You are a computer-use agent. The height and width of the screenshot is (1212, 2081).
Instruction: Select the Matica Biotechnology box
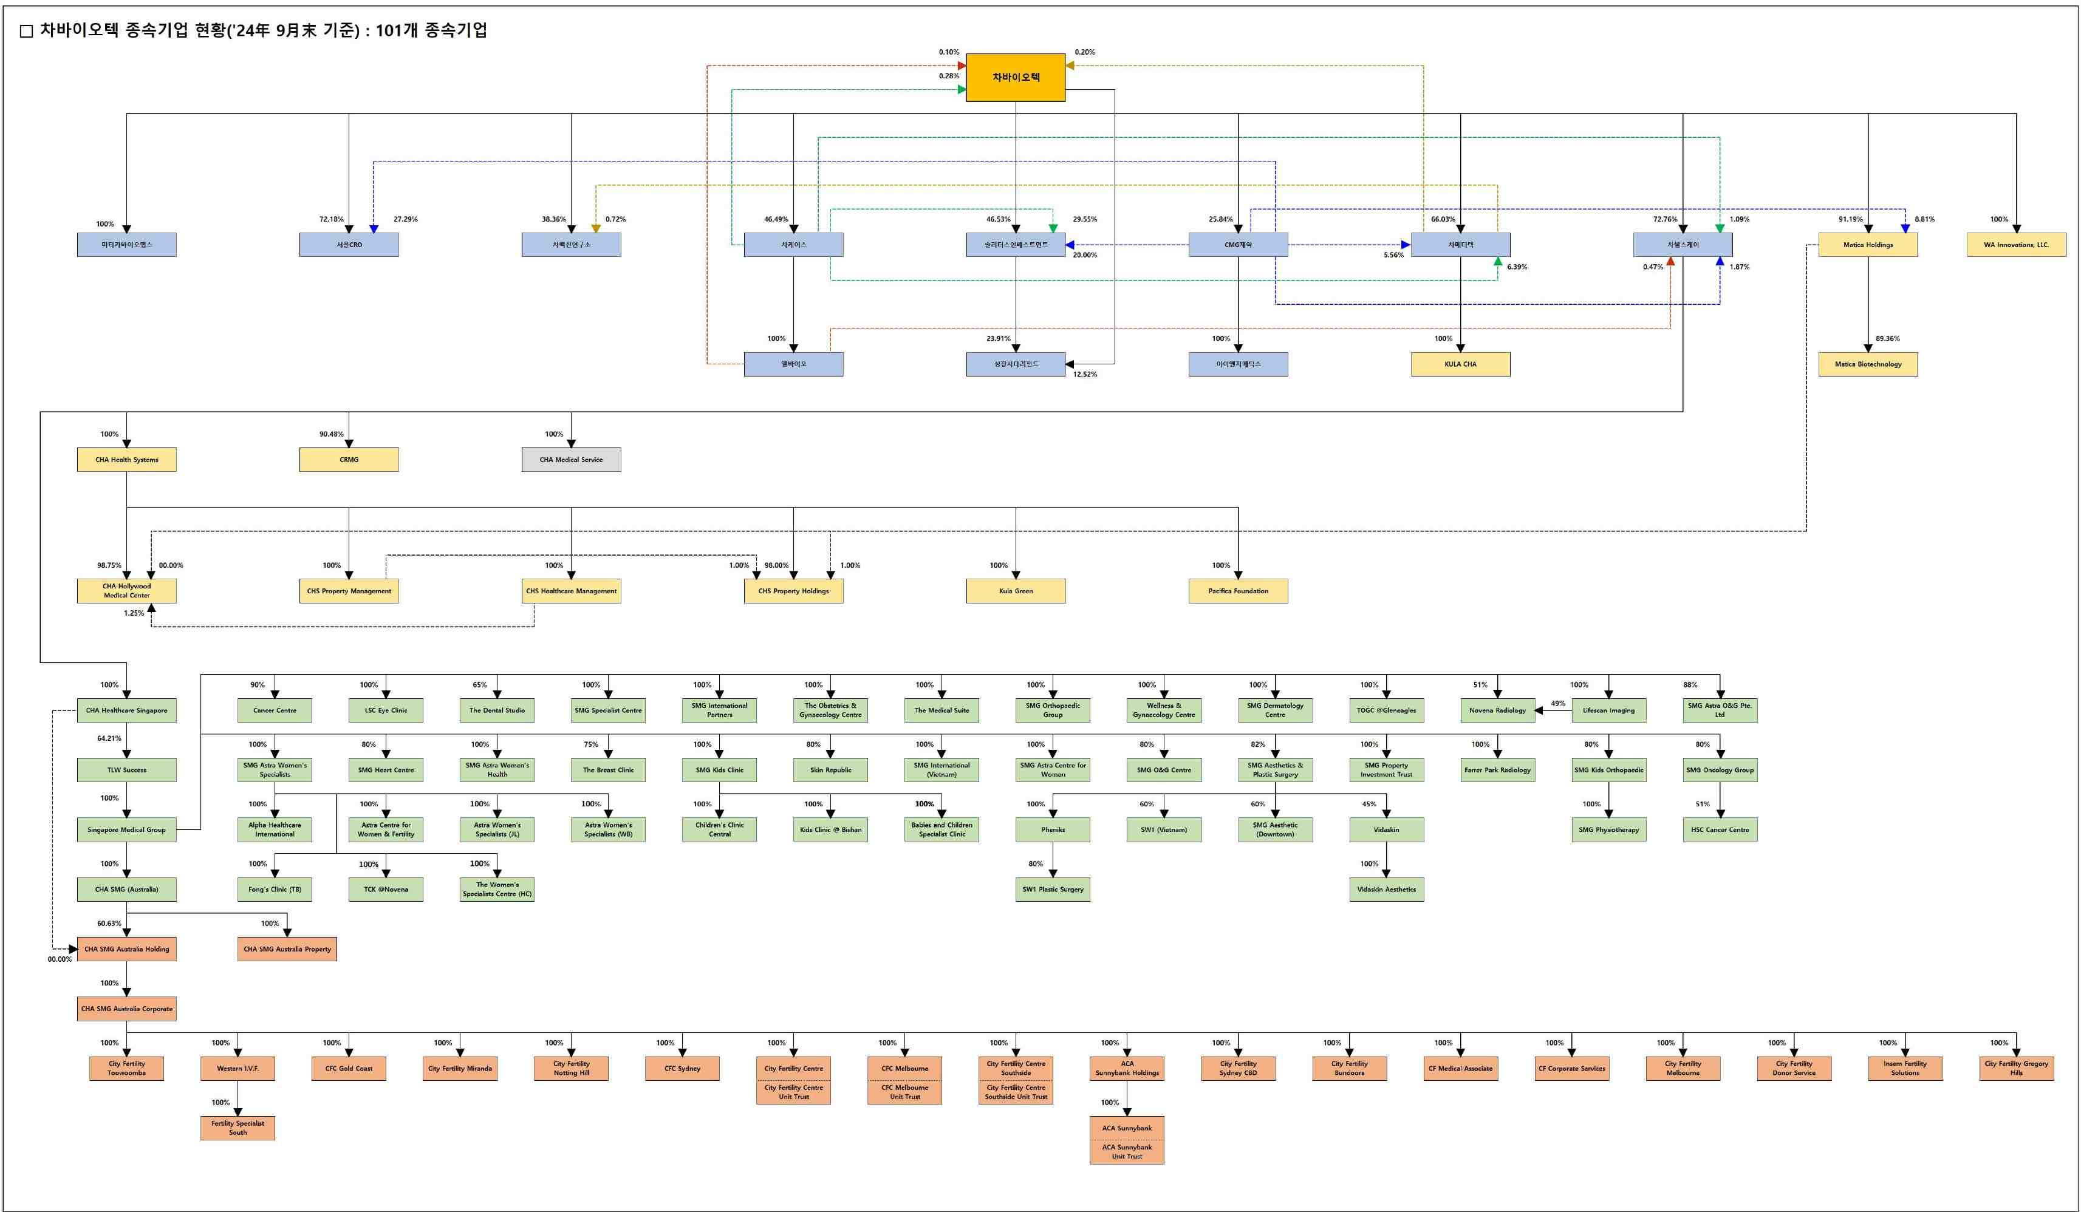[1867, 364]
